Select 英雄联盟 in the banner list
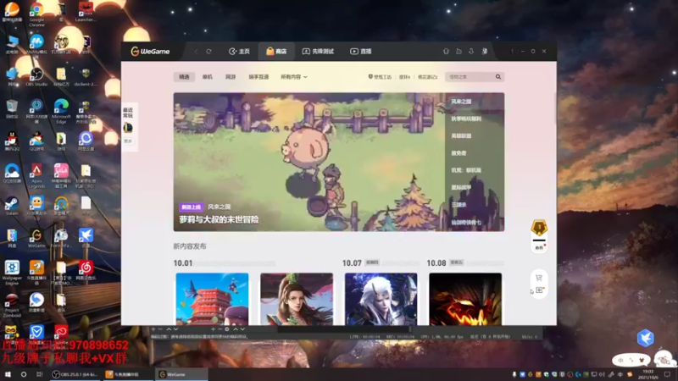Screen dimensions: 678x381 pyautogui.click(x=461, y=136)
